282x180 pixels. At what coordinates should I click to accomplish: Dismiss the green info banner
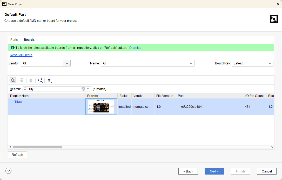pos(135,48)
